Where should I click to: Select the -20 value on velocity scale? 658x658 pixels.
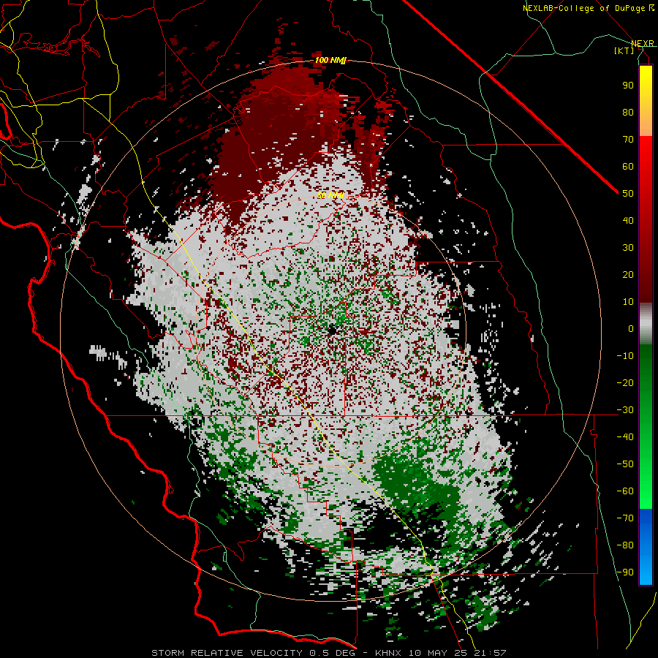click(625, 382)
